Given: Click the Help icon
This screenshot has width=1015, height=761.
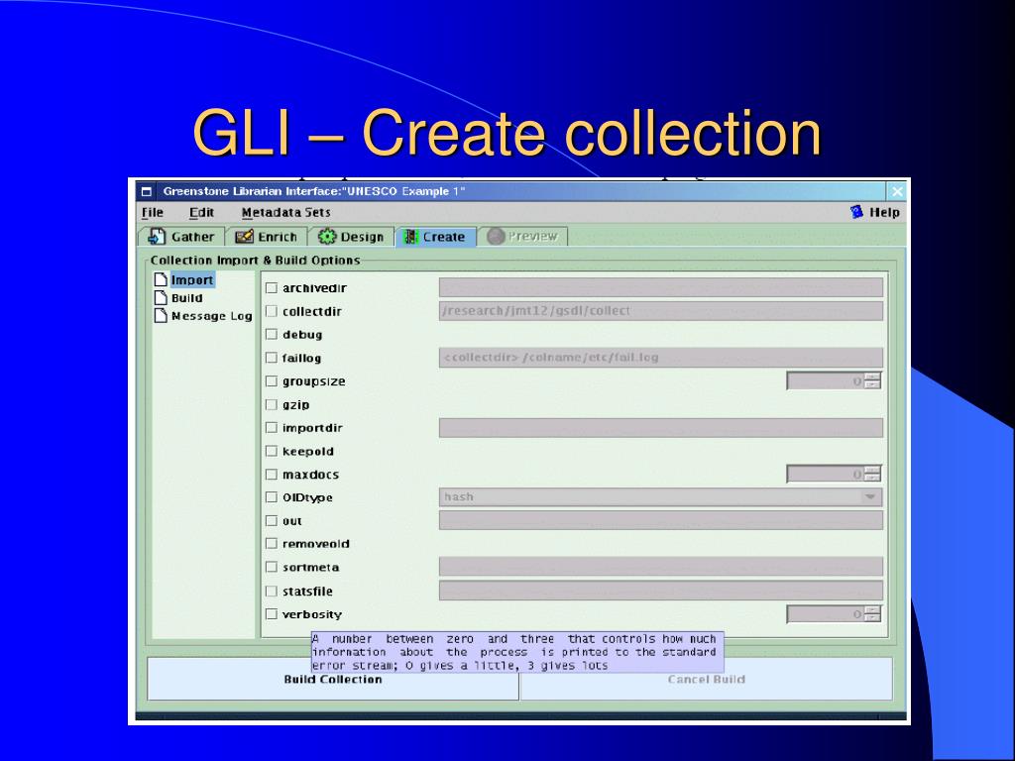Looking at the screenshot, I should tap(856, 212).
